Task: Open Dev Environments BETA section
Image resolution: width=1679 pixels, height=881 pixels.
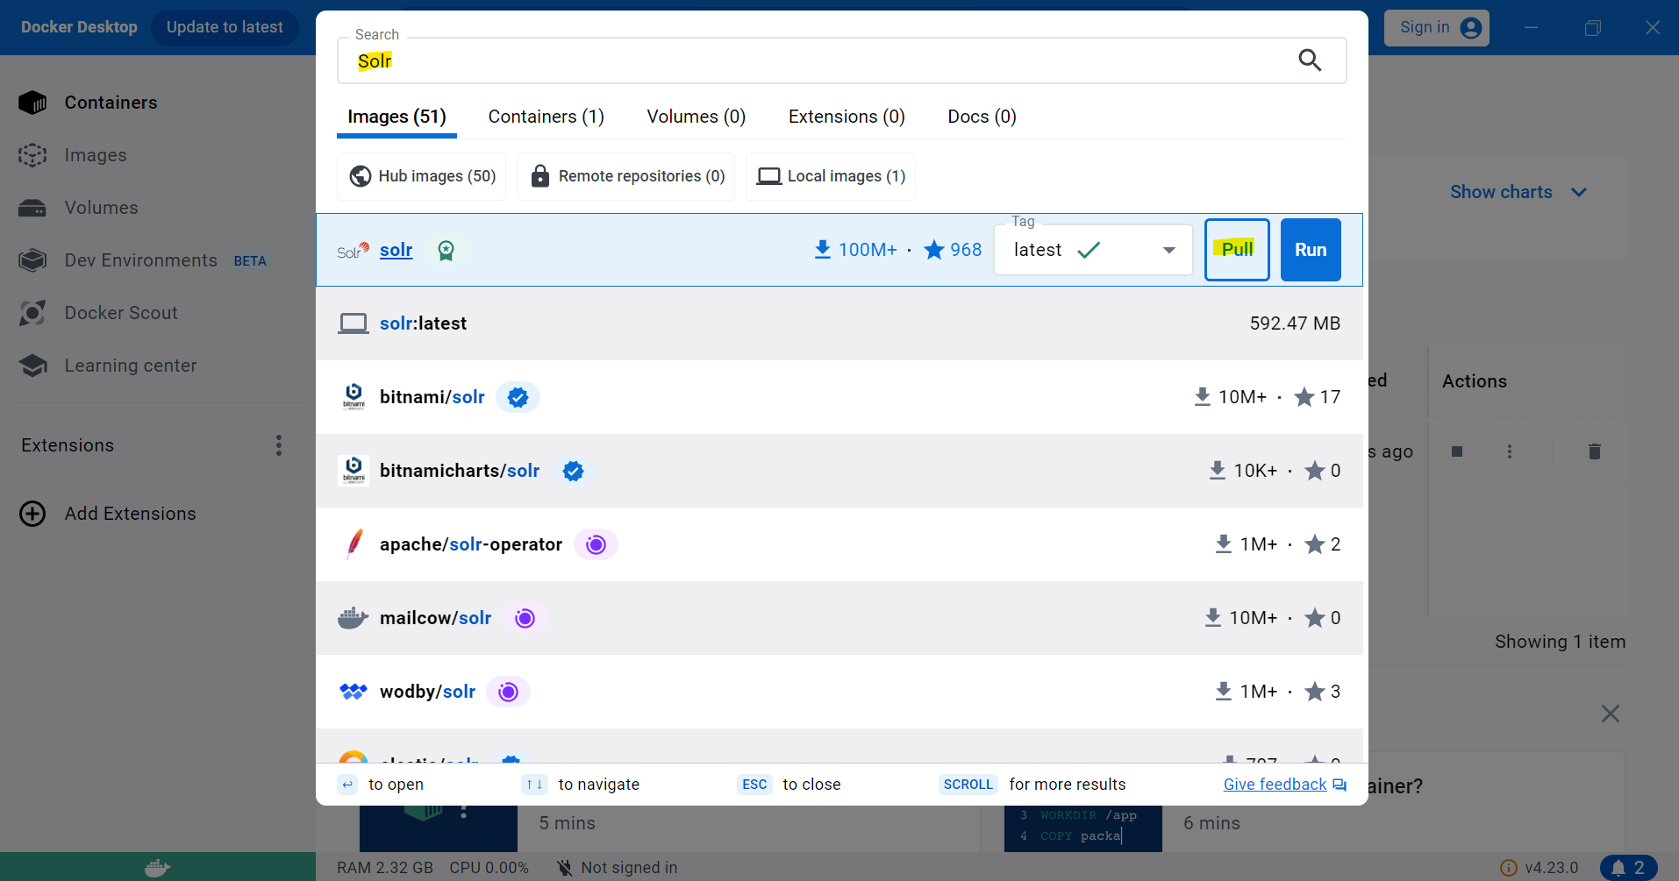Action: [142, 260]
